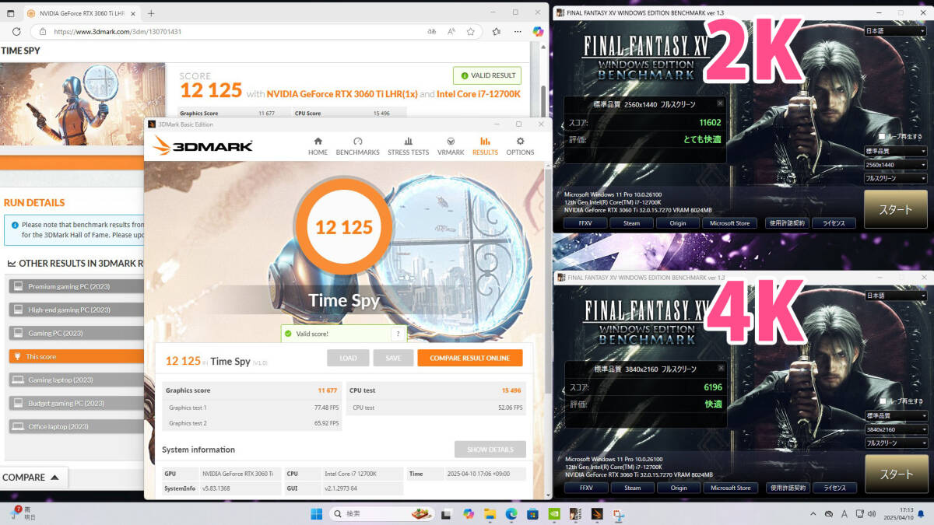The image size is (934, 525).
Task: Open VRMARK section in 3DMark
Action: coord(451,146)
